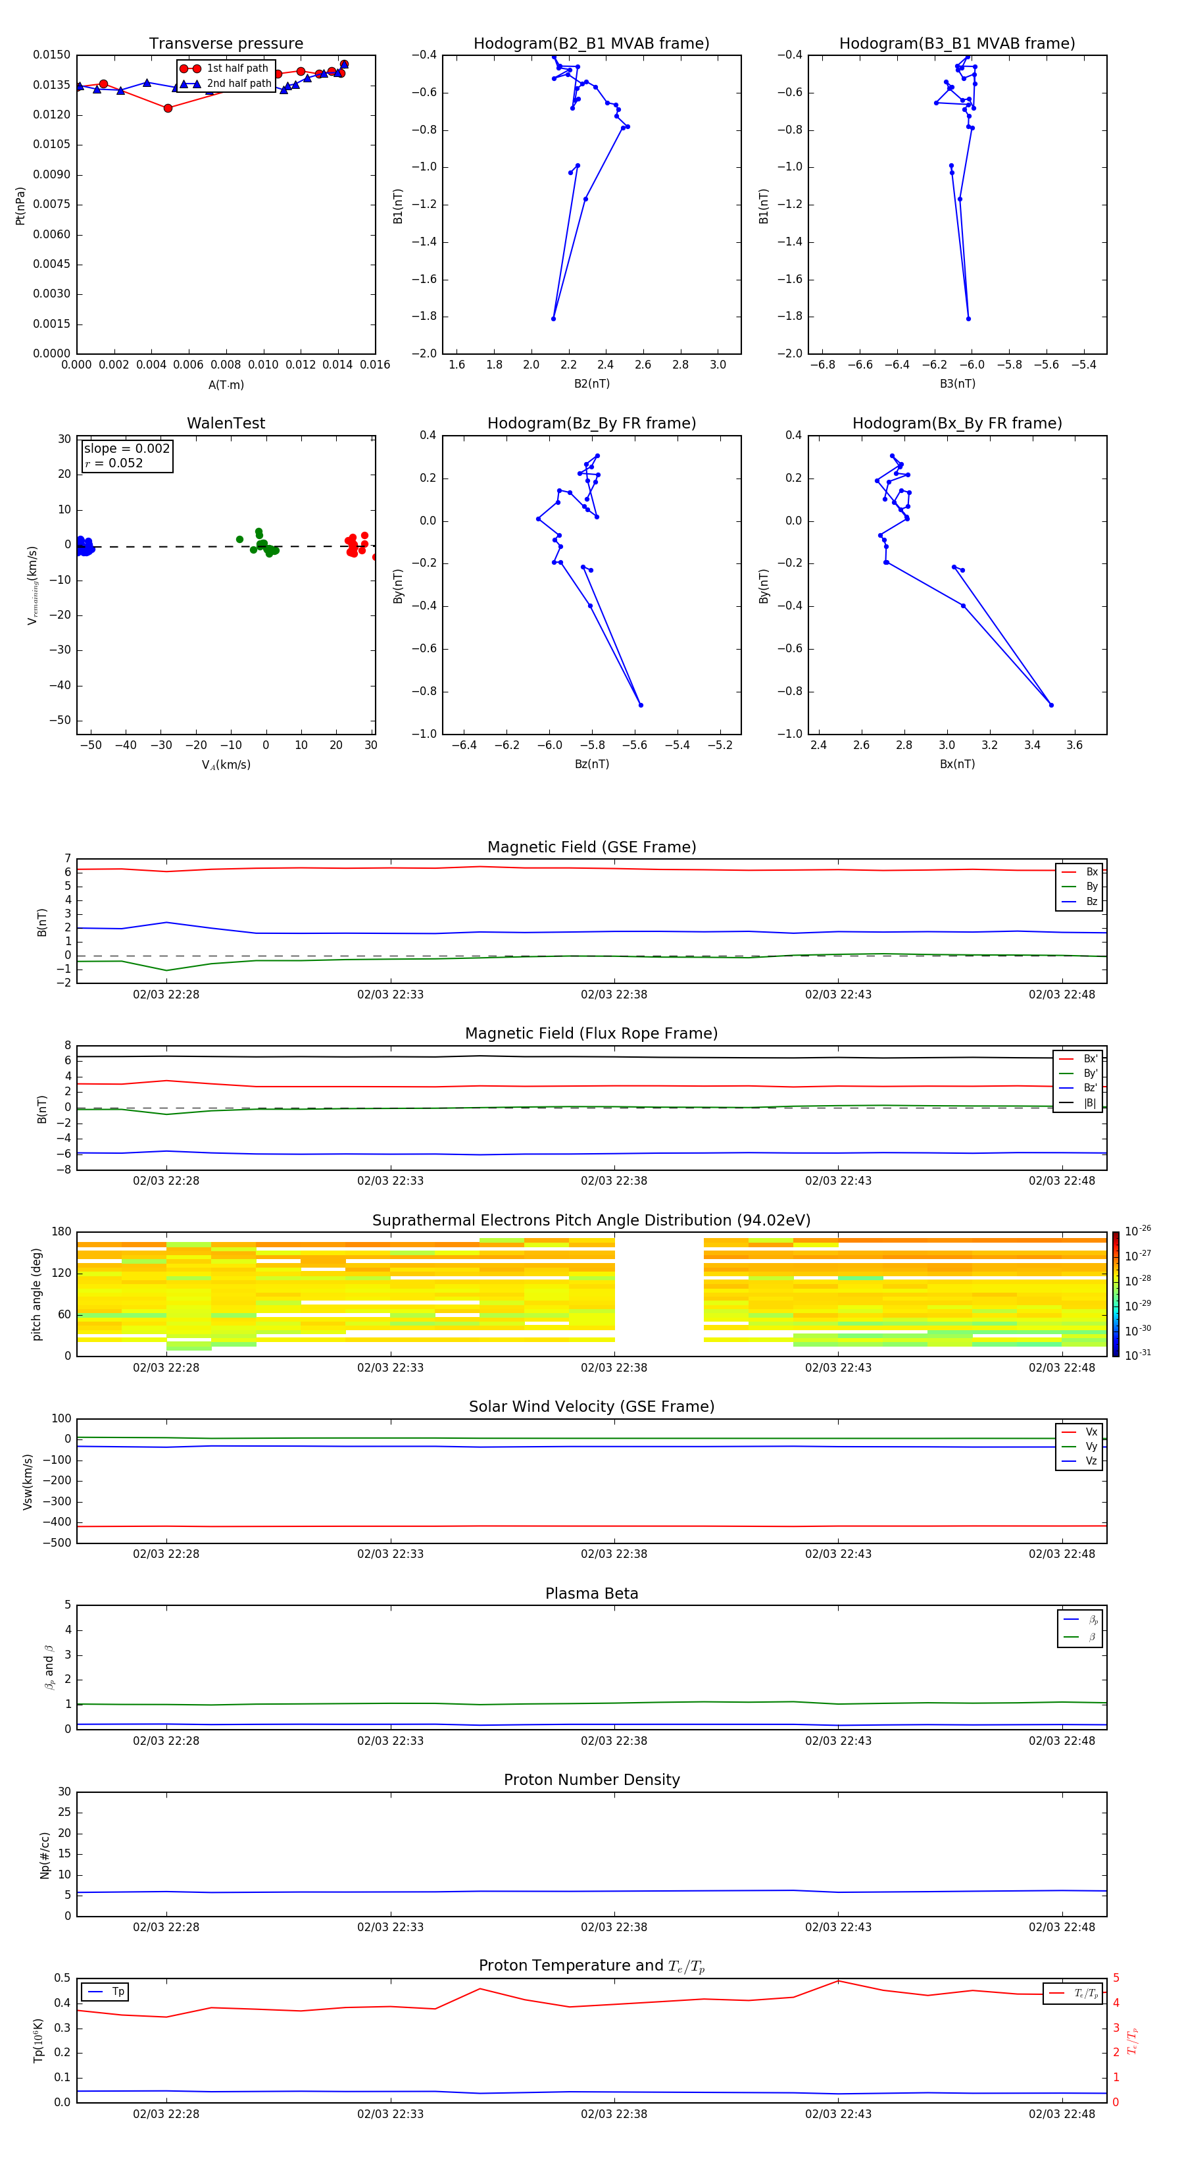The image size is (1184, 2172).
Task: Click the 'By' entry in GSE legend
Action: click(x=1080, y=886)
